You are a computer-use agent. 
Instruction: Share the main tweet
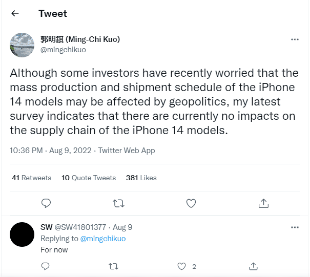(x=263, y=203)
